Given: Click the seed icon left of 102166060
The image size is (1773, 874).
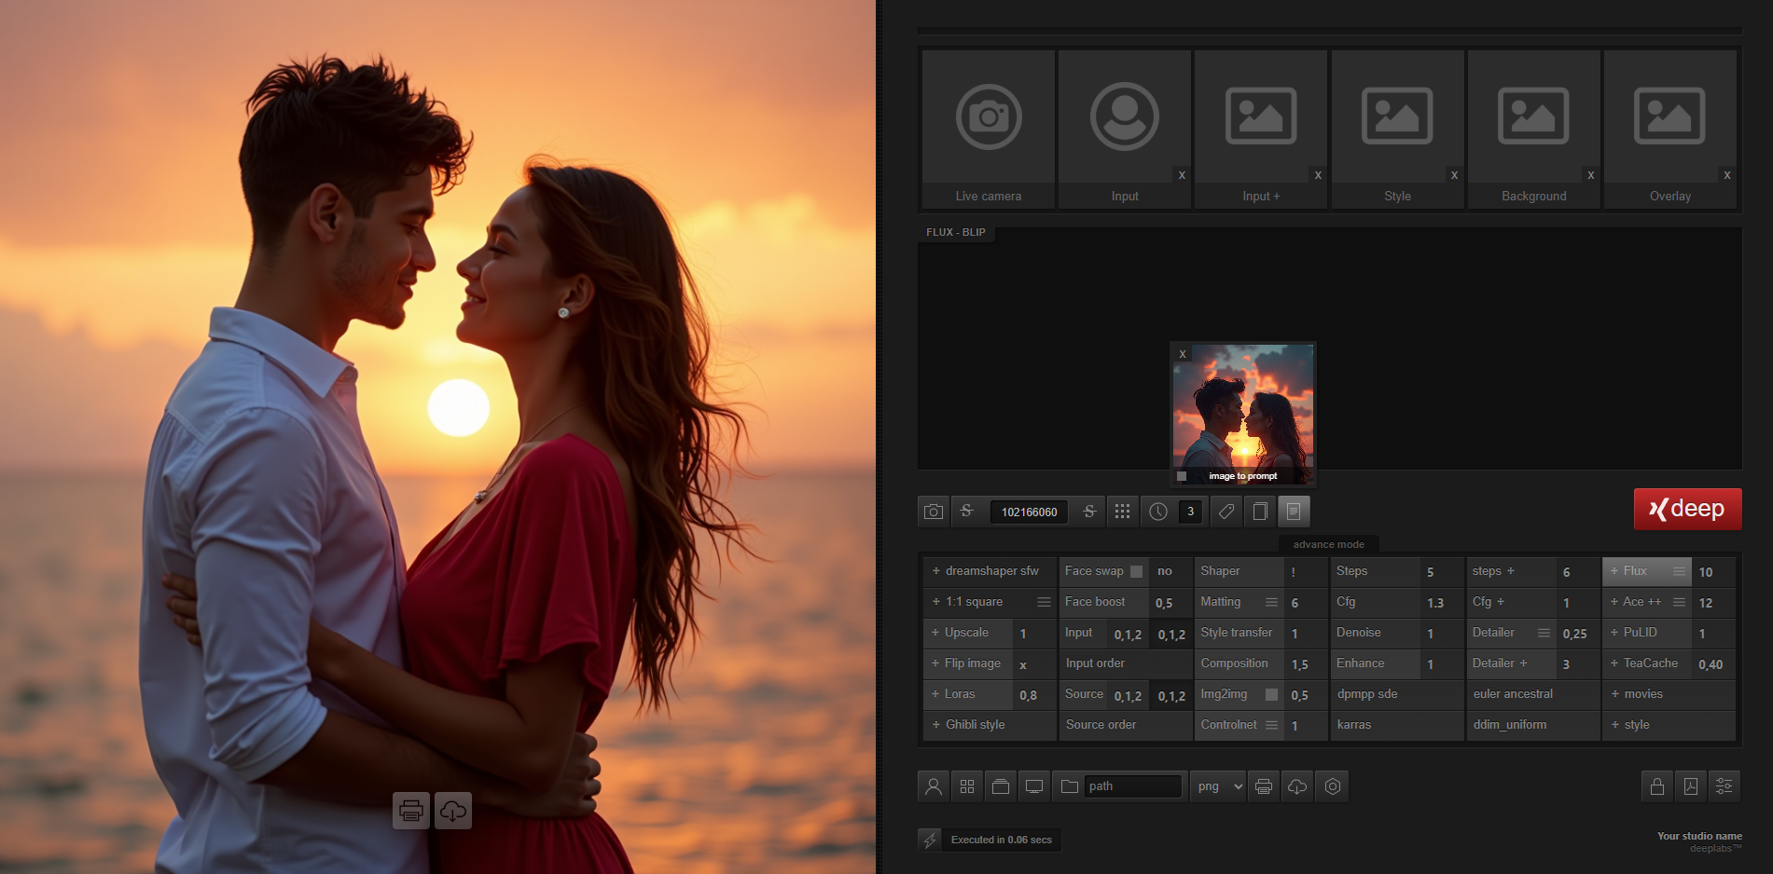Looking at the screenshot, I should click(x=966, y=512).
